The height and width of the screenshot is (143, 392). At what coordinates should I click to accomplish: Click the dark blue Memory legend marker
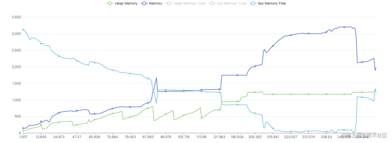pos(143,4)
